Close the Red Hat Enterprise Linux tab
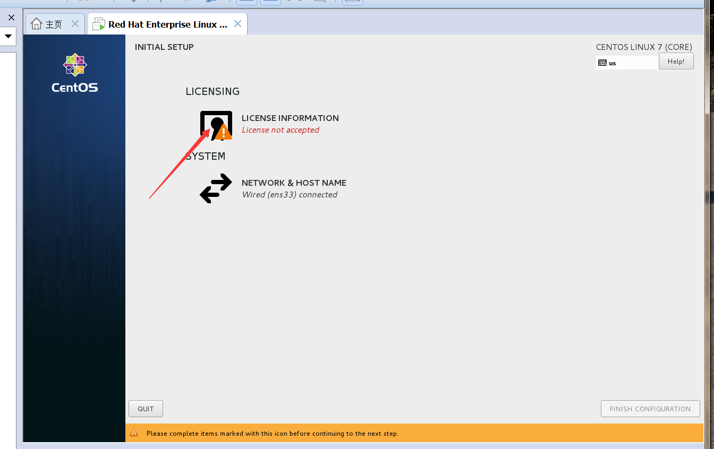 point(237,24)
